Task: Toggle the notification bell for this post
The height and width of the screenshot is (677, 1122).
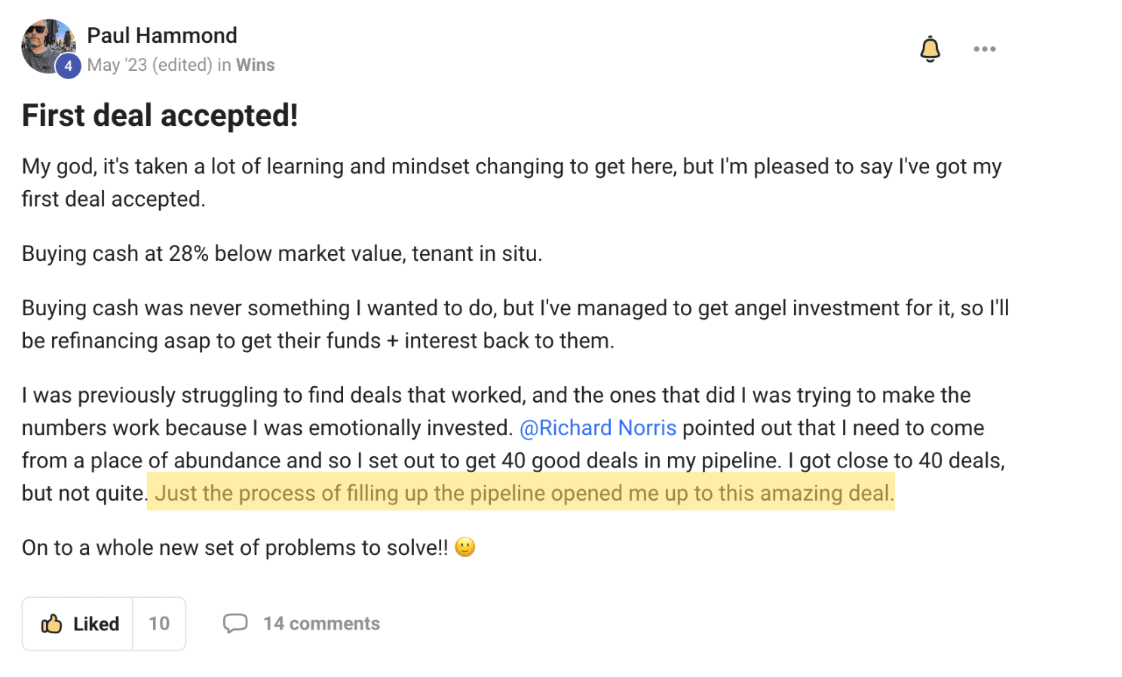Action: coord(930,49)
